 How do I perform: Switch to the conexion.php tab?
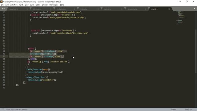click(132, 9)
